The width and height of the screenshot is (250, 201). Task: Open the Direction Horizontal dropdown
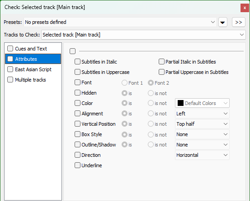click(x=202, y=155)
